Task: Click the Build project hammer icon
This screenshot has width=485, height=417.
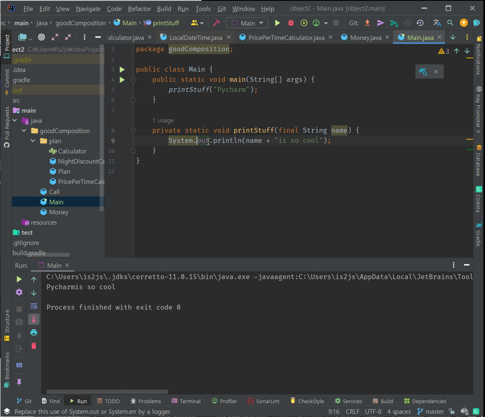Action: (x=216, y=23)
